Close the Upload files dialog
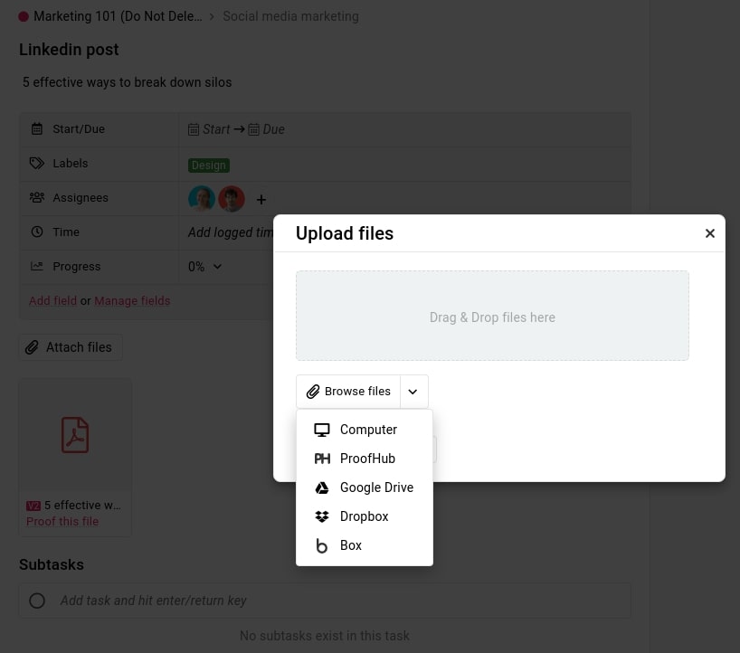This screenshot has height=653, width=740. (x=710, y=233)
